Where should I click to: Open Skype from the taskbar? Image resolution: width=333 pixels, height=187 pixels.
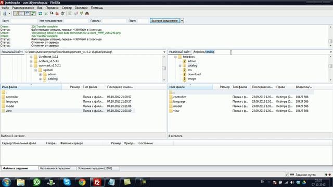pyautogui.click(x=67, y=182)
